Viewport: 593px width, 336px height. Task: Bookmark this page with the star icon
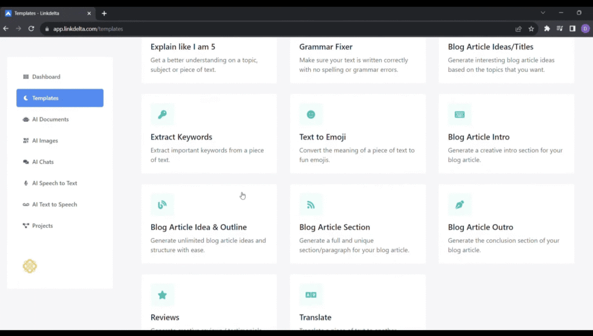point(531,28)
